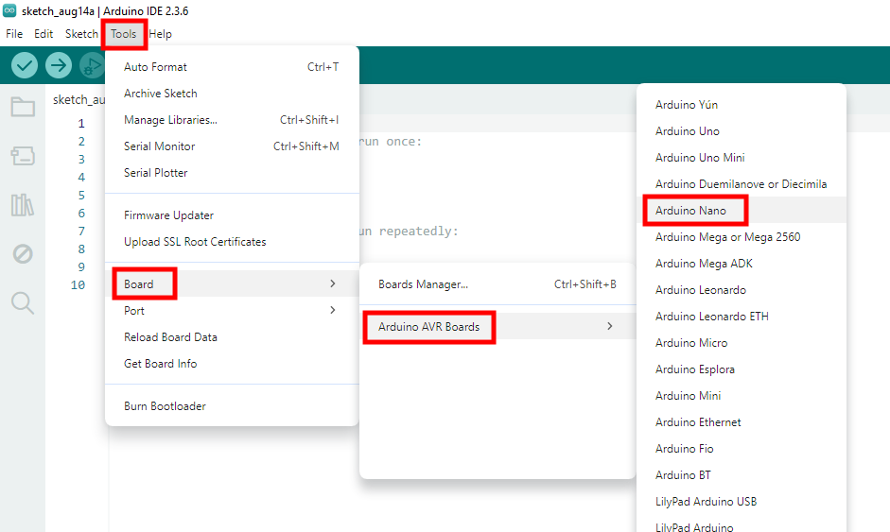890x532 pixels.
Task: Open the Library Manager books icon
Action: pos(23,205)
